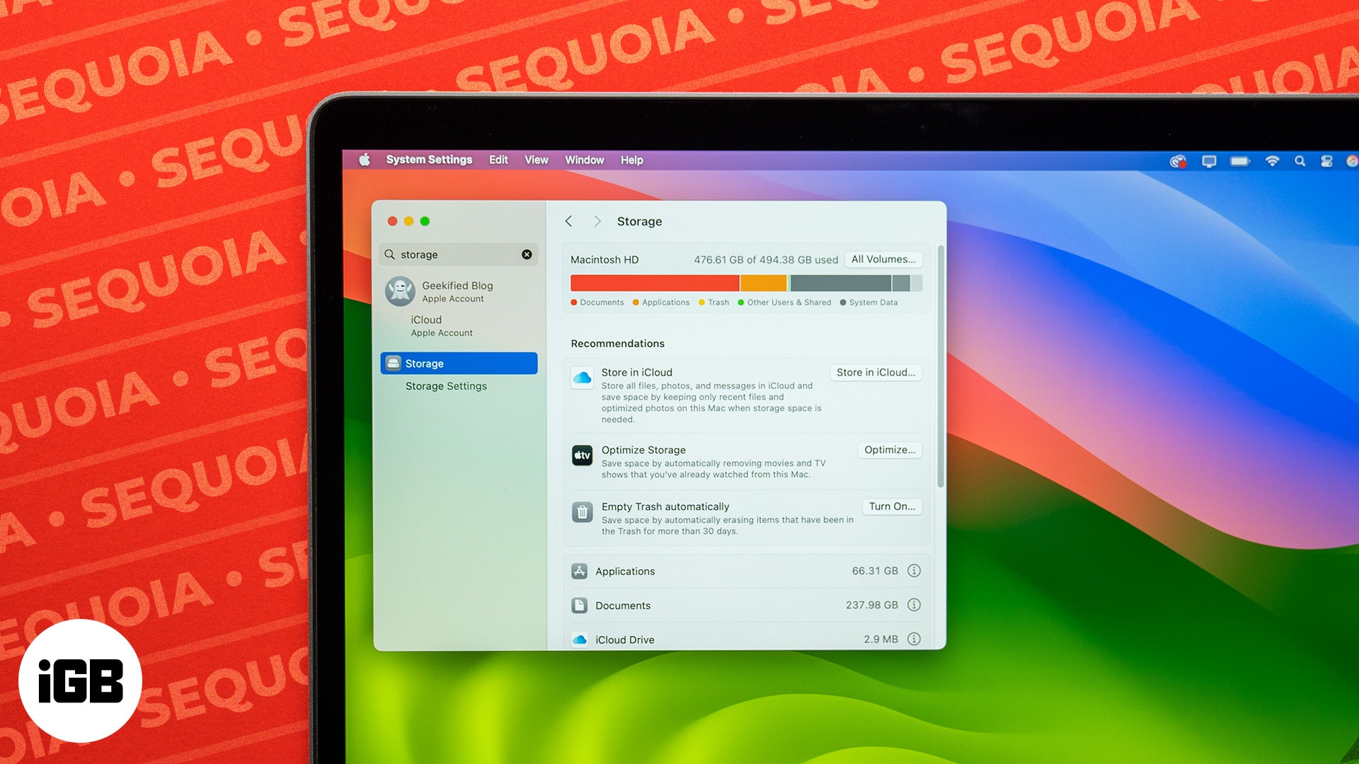Viewport: 1359px width, 764px height.
Task: Click the Documents icon in storage list
Action: [580, 606]
